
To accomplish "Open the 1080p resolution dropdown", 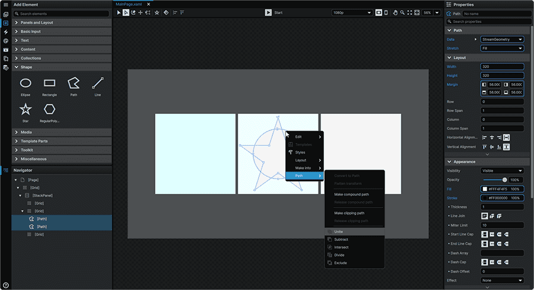I will 352,12.
